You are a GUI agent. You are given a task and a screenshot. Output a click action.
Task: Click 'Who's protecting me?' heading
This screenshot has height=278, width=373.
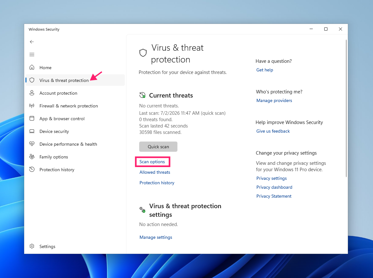[279, 92]
